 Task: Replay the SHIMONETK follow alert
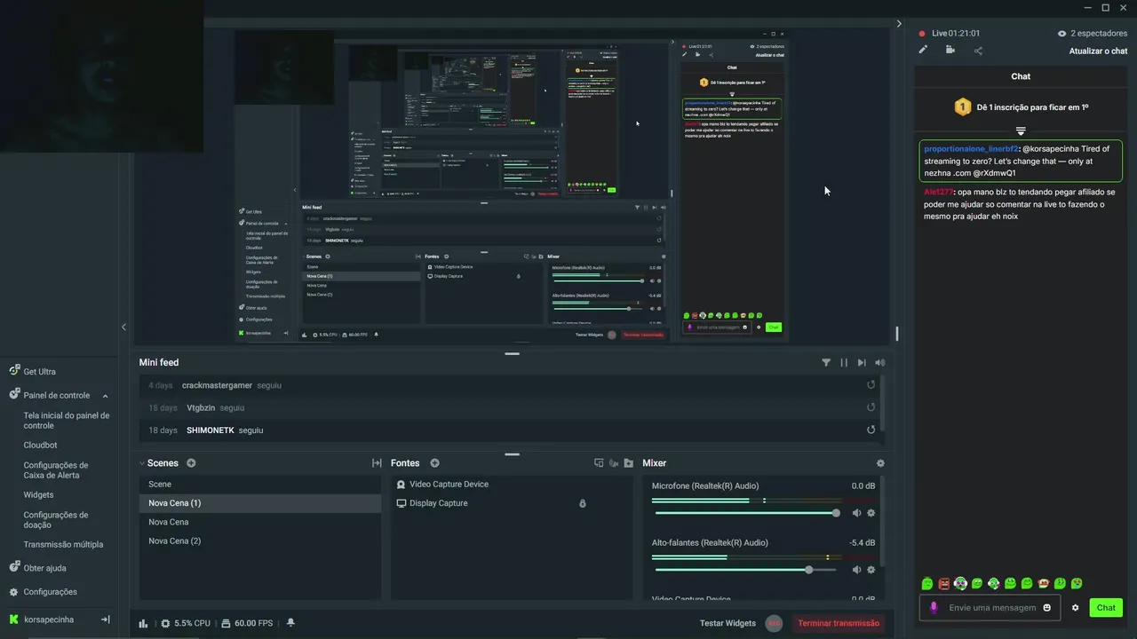871,430
